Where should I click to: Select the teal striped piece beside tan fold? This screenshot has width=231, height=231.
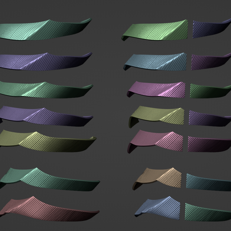[209, 182]
